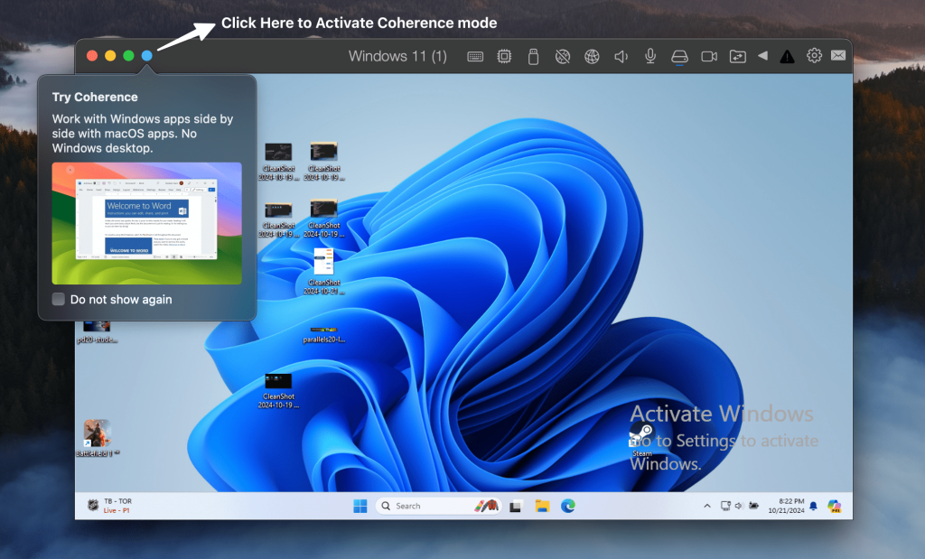Image resolution: width=925 pixels, height=559 pixels.
Task: Open Microsoft Edge from the taskbar
Action: (568, 506)
